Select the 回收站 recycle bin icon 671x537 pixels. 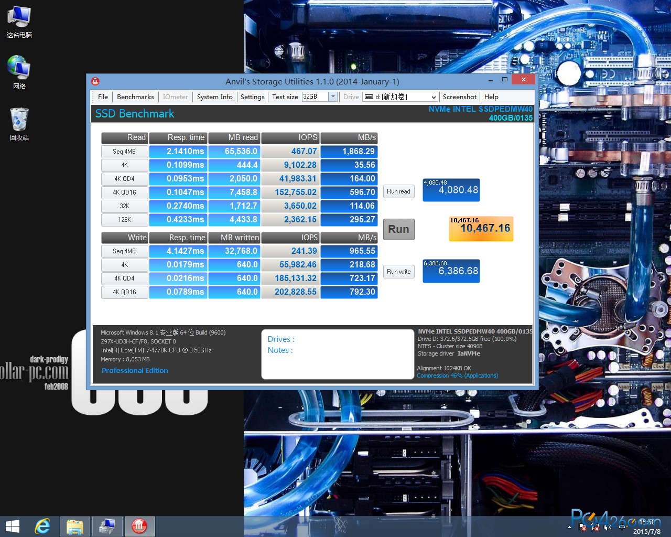click(x=19, y=124)
